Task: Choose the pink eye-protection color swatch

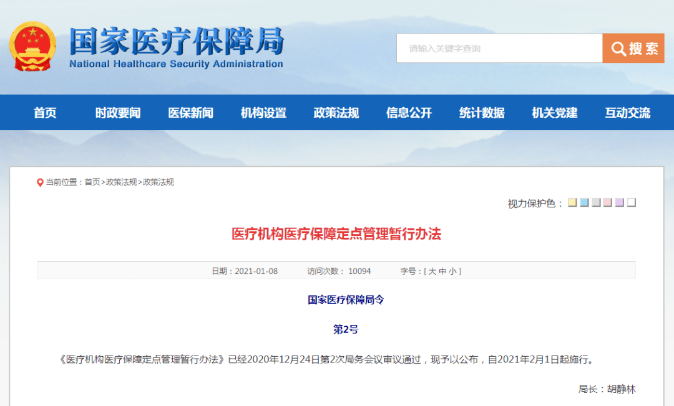Action: [607, 202]
